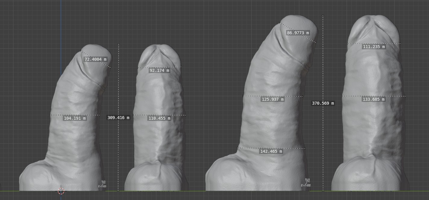
Task: Click the 125.937 m measurement label
Action: (273, 99)
